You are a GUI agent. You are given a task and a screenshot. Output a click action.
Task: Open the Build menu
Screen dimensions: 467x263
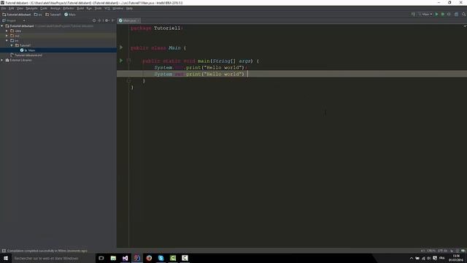[80, 8]
